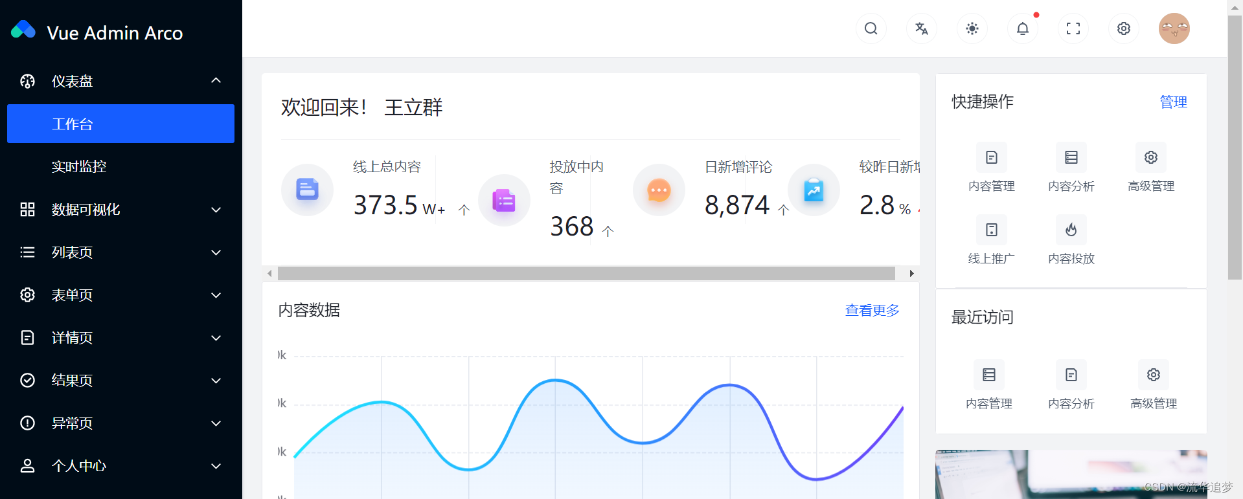
Task: Open 内容分析 under recent visits
Action: tap(1071, 386)
